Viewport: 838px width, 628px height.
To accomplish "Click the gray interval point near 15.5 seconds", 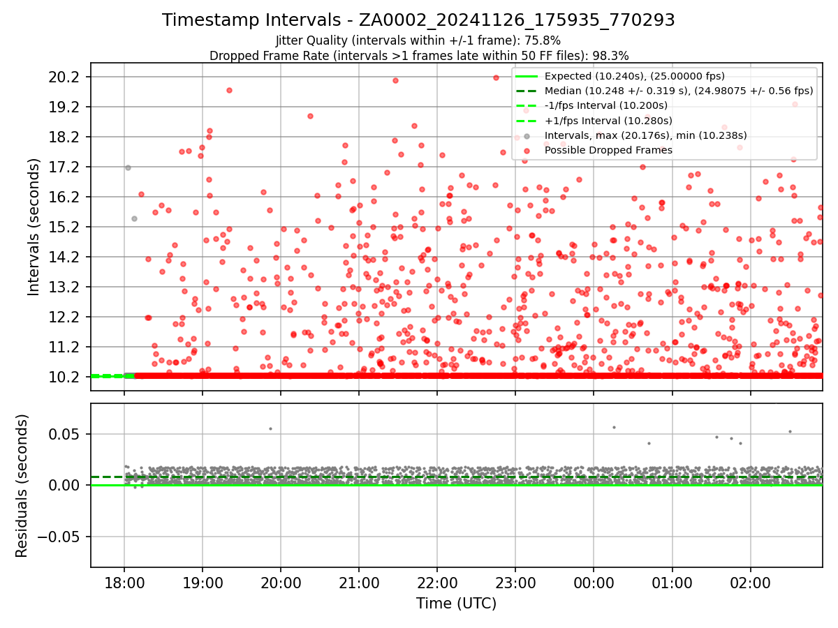I will [x=134, y=218].
